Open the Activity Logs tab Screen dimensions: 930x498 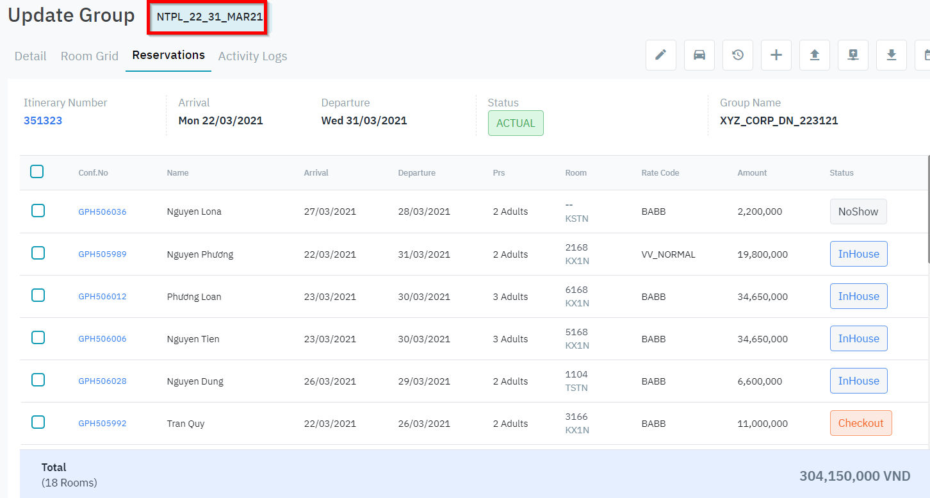[252, 56]
